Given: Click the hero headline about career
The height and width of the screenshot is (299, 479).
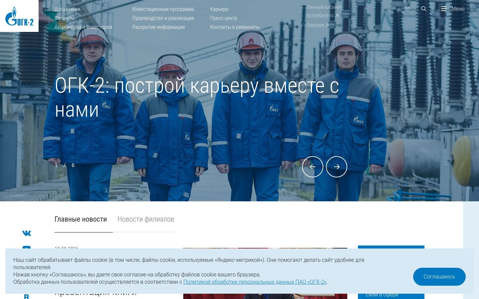Looking at the screenshot, I should tap(197, 97).
